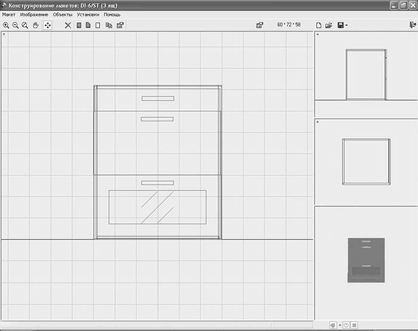This screenshot has height=331, width=418.
Task: Expand the save dropdown arrow
Action: 346,26
